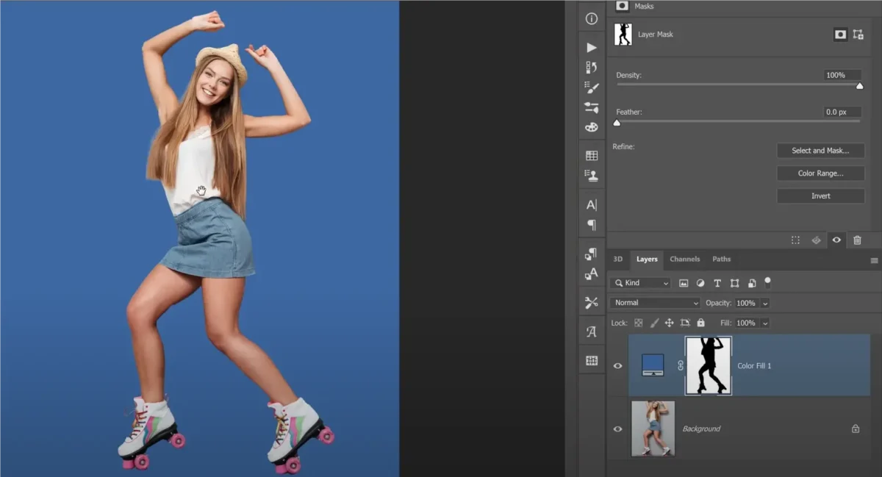Click the Invert button

point(820,196)
